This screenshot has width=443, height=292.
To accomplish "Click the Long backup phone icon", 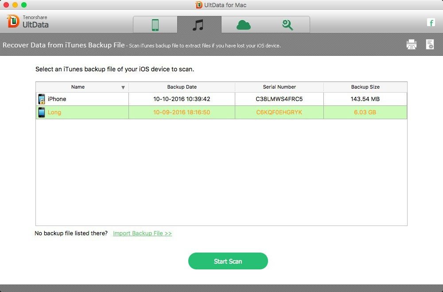I will click(x=42, y=112).
